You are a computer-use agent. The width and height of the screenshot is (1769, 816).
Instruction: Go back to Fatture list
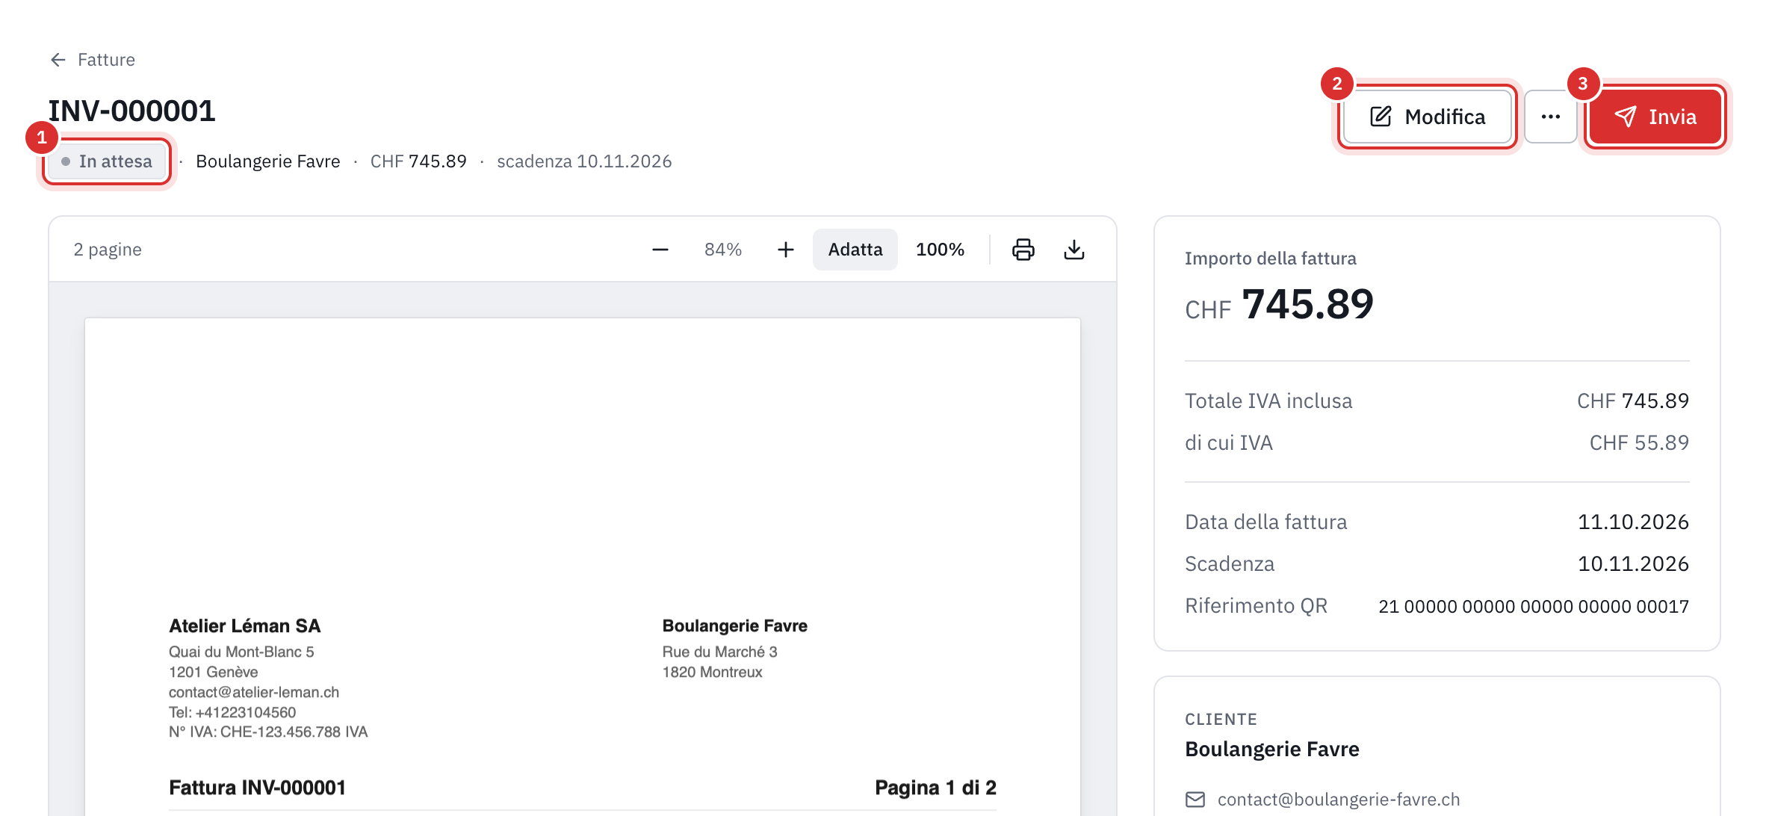(92, 60)
